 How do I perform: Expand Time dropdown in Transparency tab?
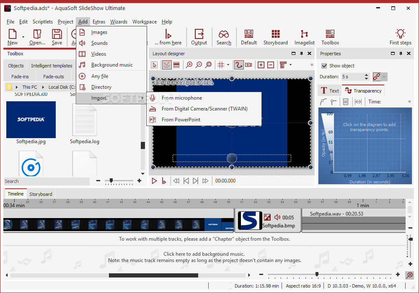[x=409, y=102]
